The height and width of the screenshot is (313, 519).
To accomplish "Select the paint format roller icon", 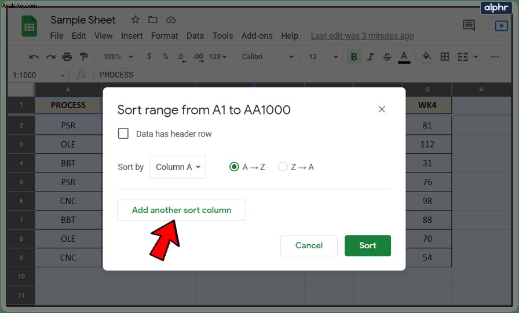I will (x=84, y=57).
